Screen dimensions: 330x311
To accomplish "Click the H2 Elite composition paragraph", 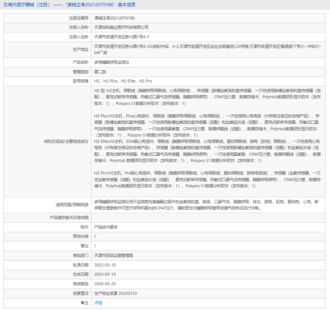I will tap(207, 151).
